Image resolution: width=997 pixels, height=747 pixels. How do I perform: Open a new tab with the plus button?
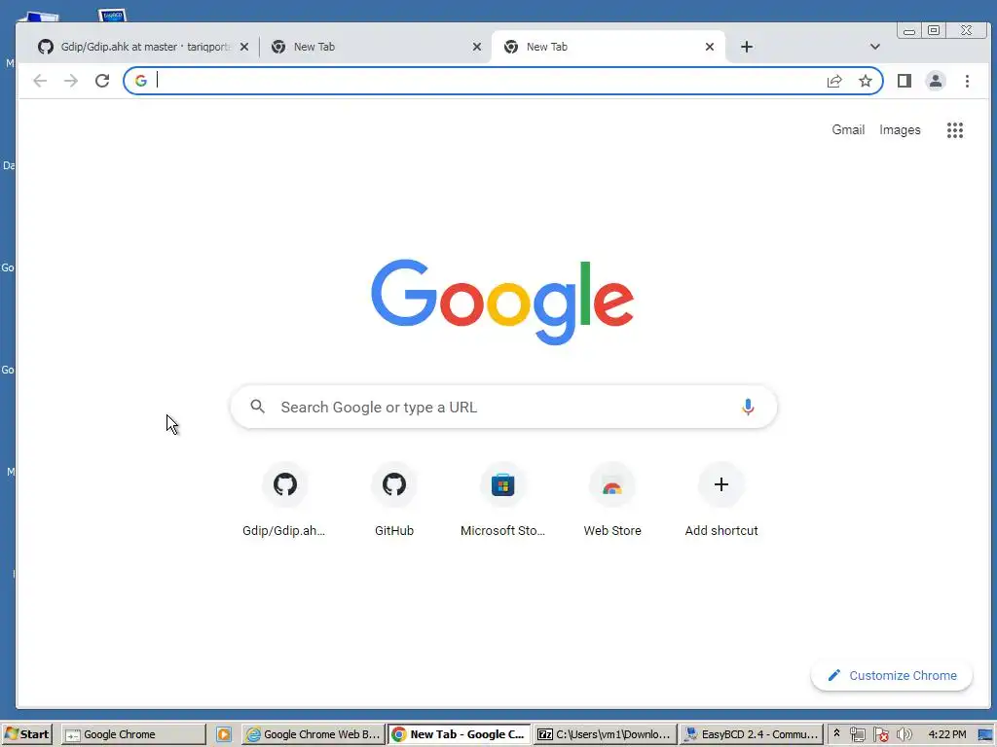(x=747, y=47)
